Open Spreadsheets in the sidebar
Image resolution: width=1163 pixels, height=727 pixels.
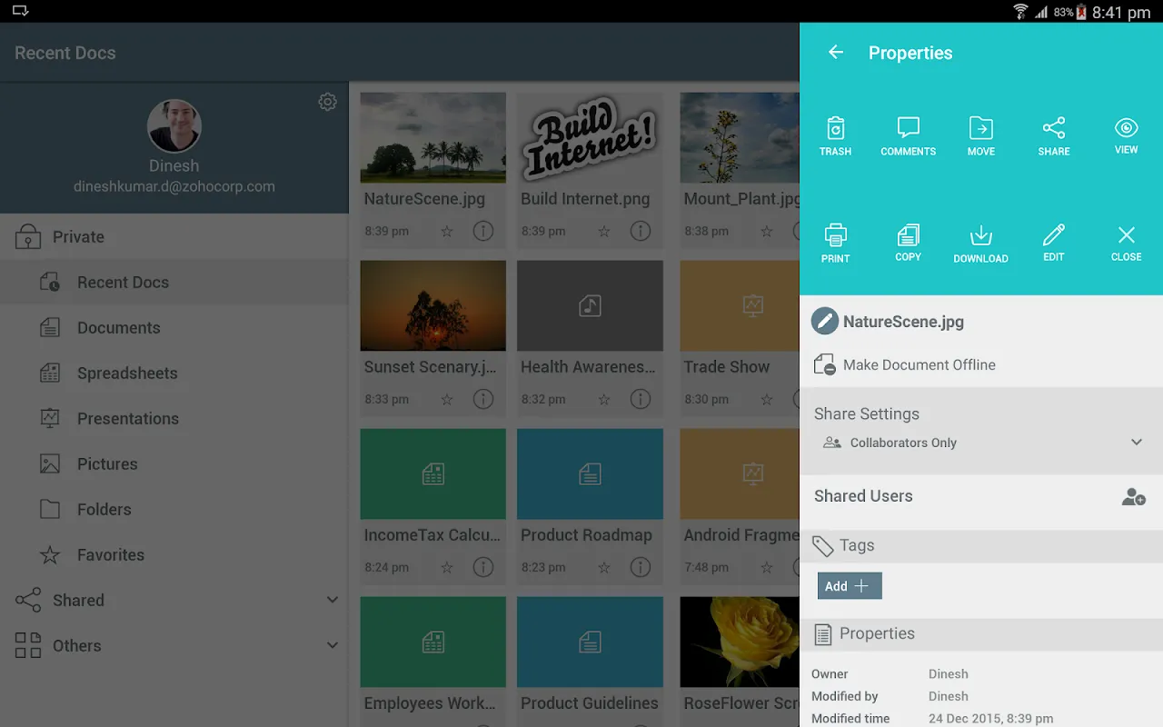pyautogui.click(x=127, y=373)
